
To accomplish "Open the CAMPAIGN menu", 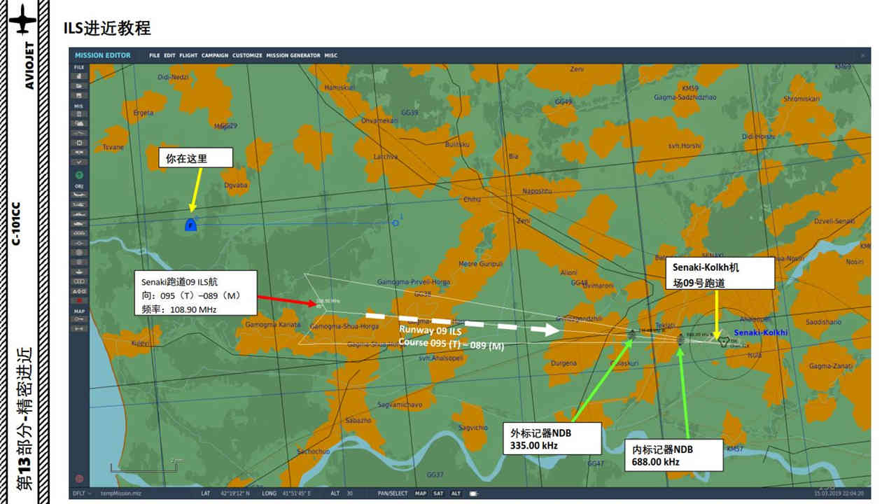I will (x=215, y=55).
